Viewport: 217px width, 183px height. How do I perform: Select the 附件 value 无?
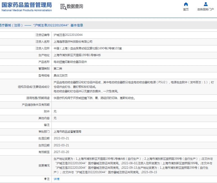[x=55, y=112]
